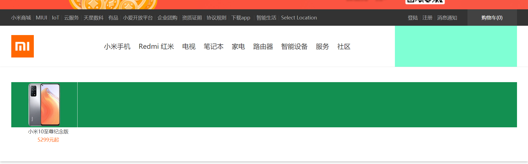Click 注册 to register
Screen dimensions: 528x164
point(427,18)
